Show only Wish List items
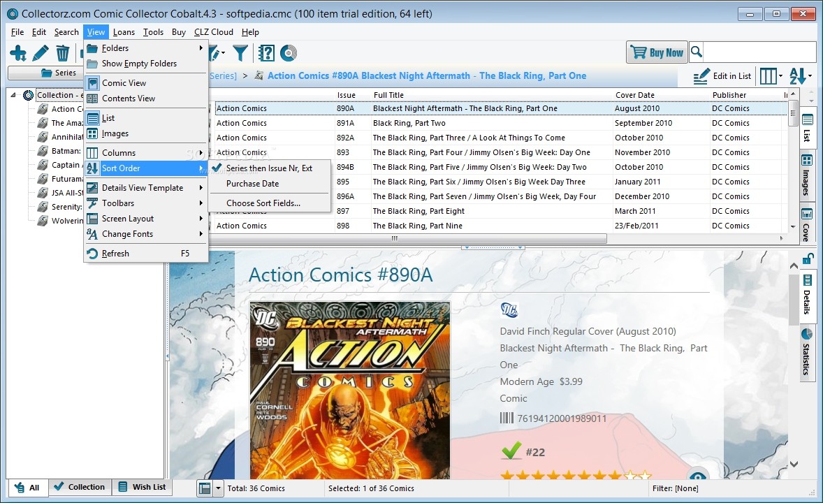Screen dimensions: 823x503 143,487
